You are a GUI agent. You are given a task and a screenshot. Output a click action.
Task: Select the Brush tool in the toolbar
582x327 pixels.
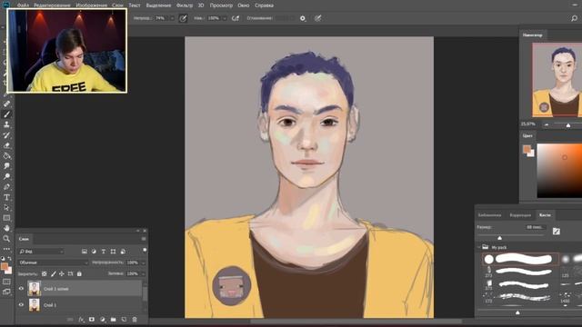pos(6,114)
